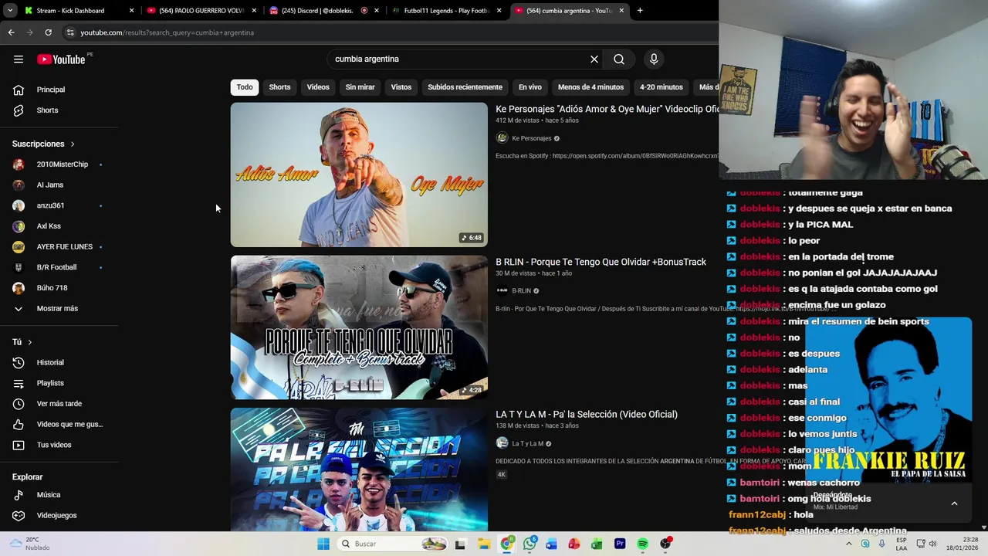Click the magnifier search button
Viewport: 988px width, 556px height.
pyautogui.click(x=619, y=59)
